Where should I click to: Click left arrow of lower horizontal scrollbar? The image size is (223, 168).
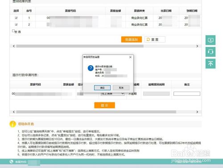(14, 112)
